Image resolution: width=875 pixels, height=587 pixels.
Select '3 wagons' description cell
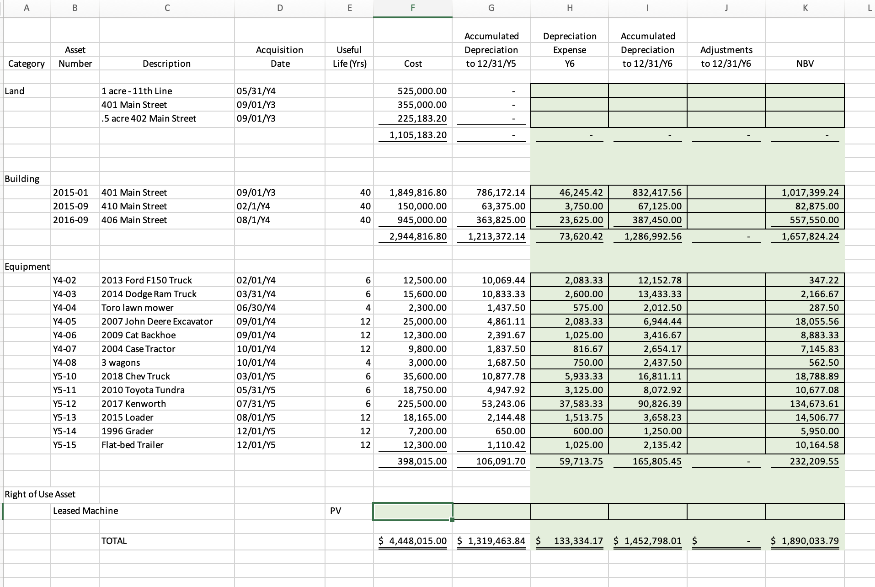pyautogui.click(x=166, y=363)
